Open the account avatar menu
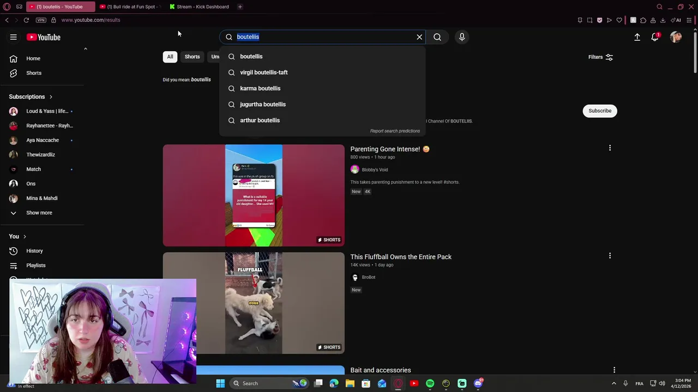This screenshot has height=392, width=698. pos(676,37)
